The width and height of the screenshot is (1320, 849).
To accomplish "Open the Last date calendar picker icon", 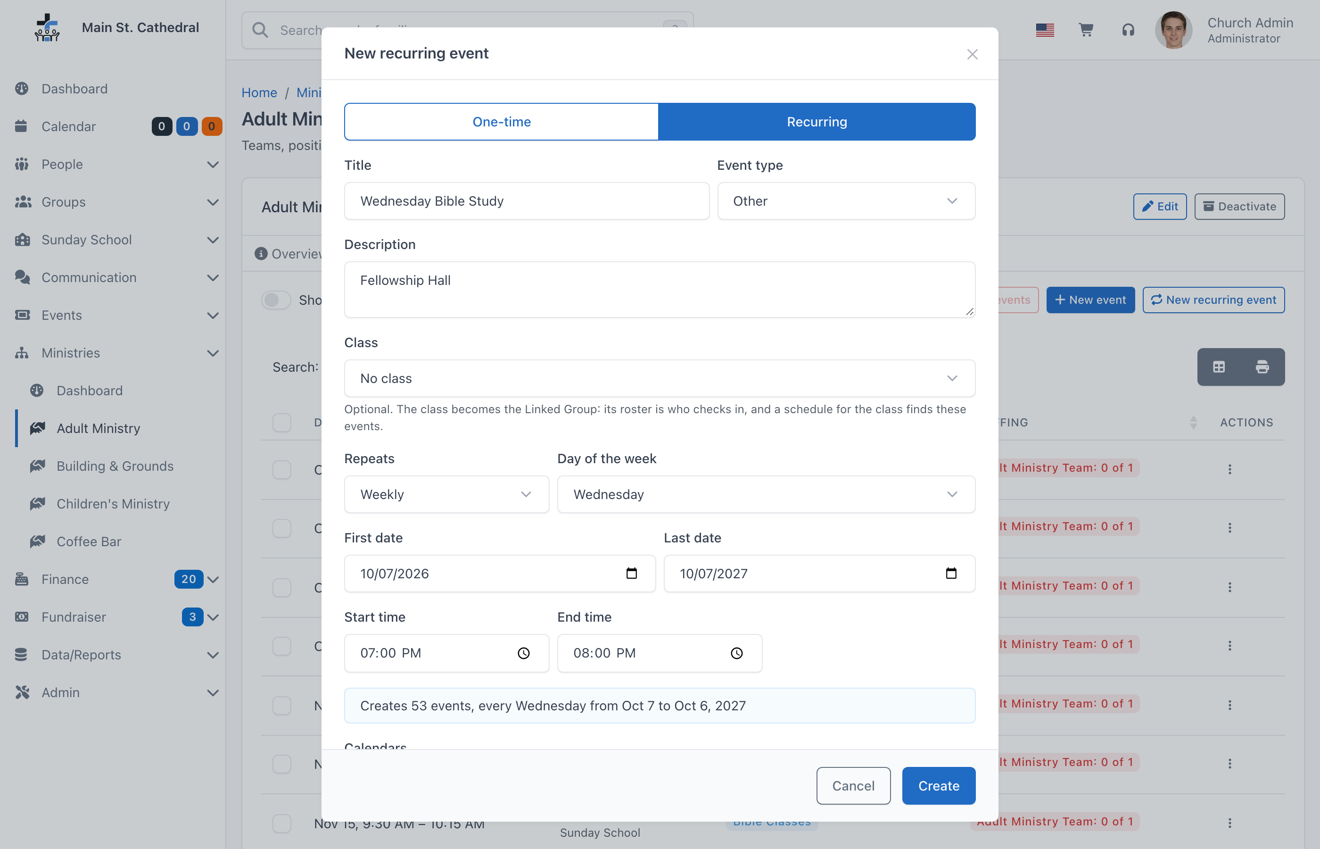I will tap(951, 574).
